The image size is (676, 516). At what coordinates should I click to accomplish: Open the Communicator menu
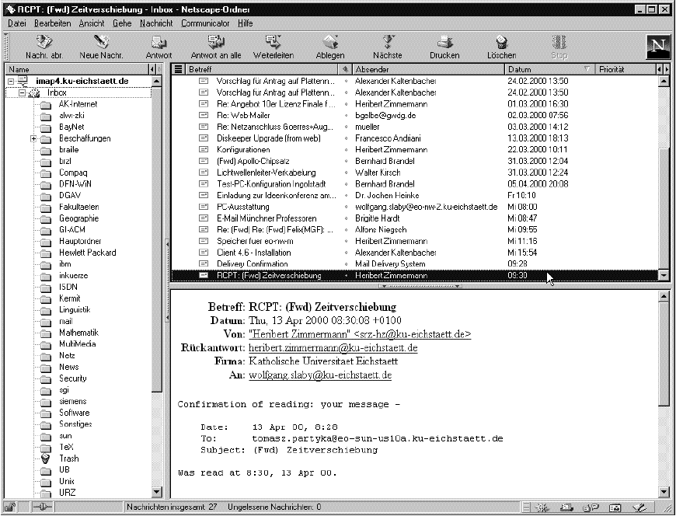(205, 23)
